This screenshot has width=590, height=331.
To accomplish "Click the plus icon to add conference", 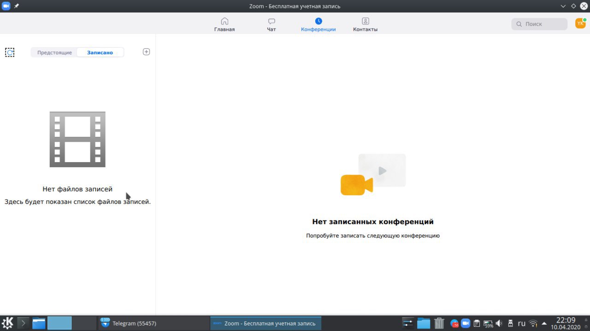I will [x=146, y=52].
